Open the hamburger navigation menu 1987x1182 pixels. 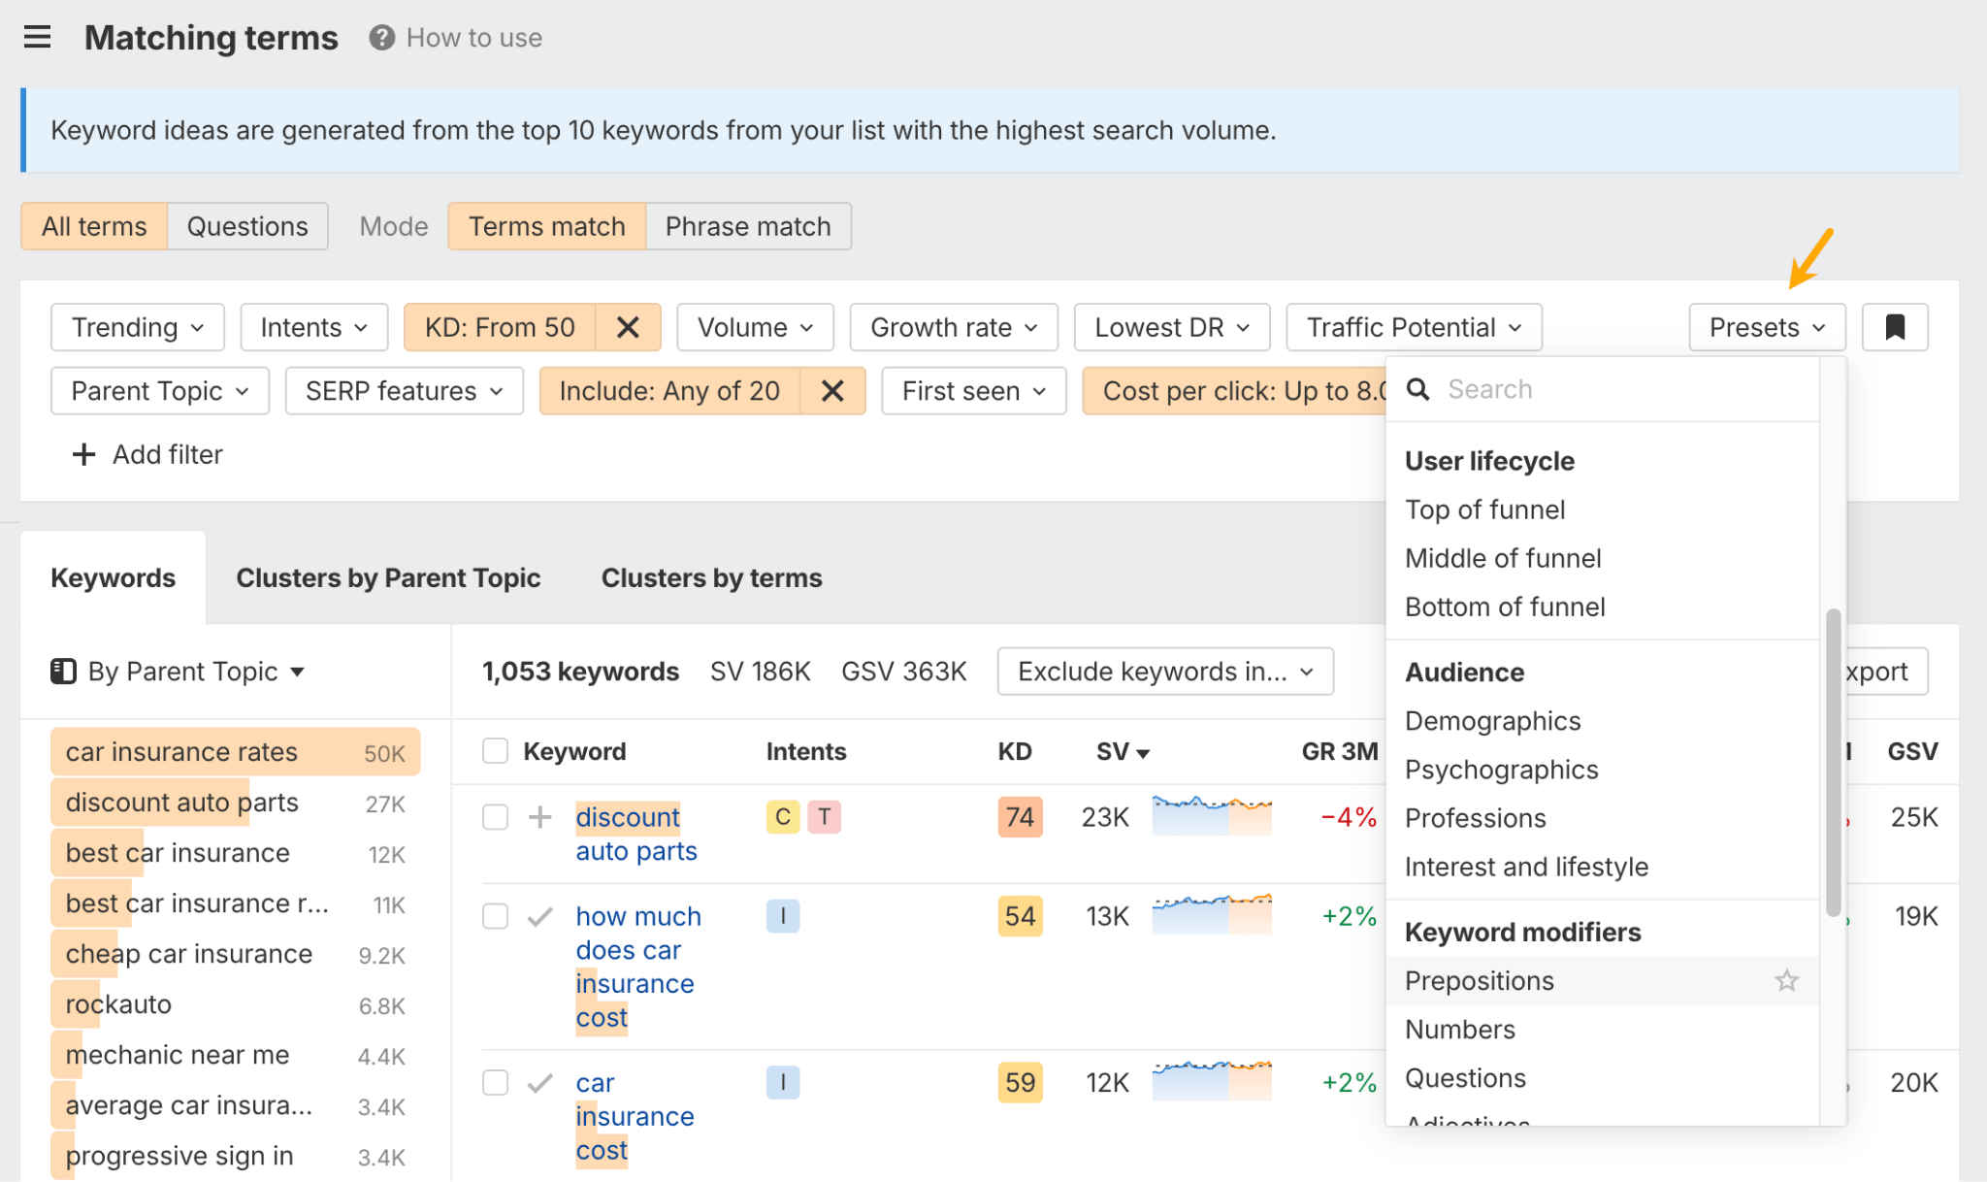coord(37,37)
